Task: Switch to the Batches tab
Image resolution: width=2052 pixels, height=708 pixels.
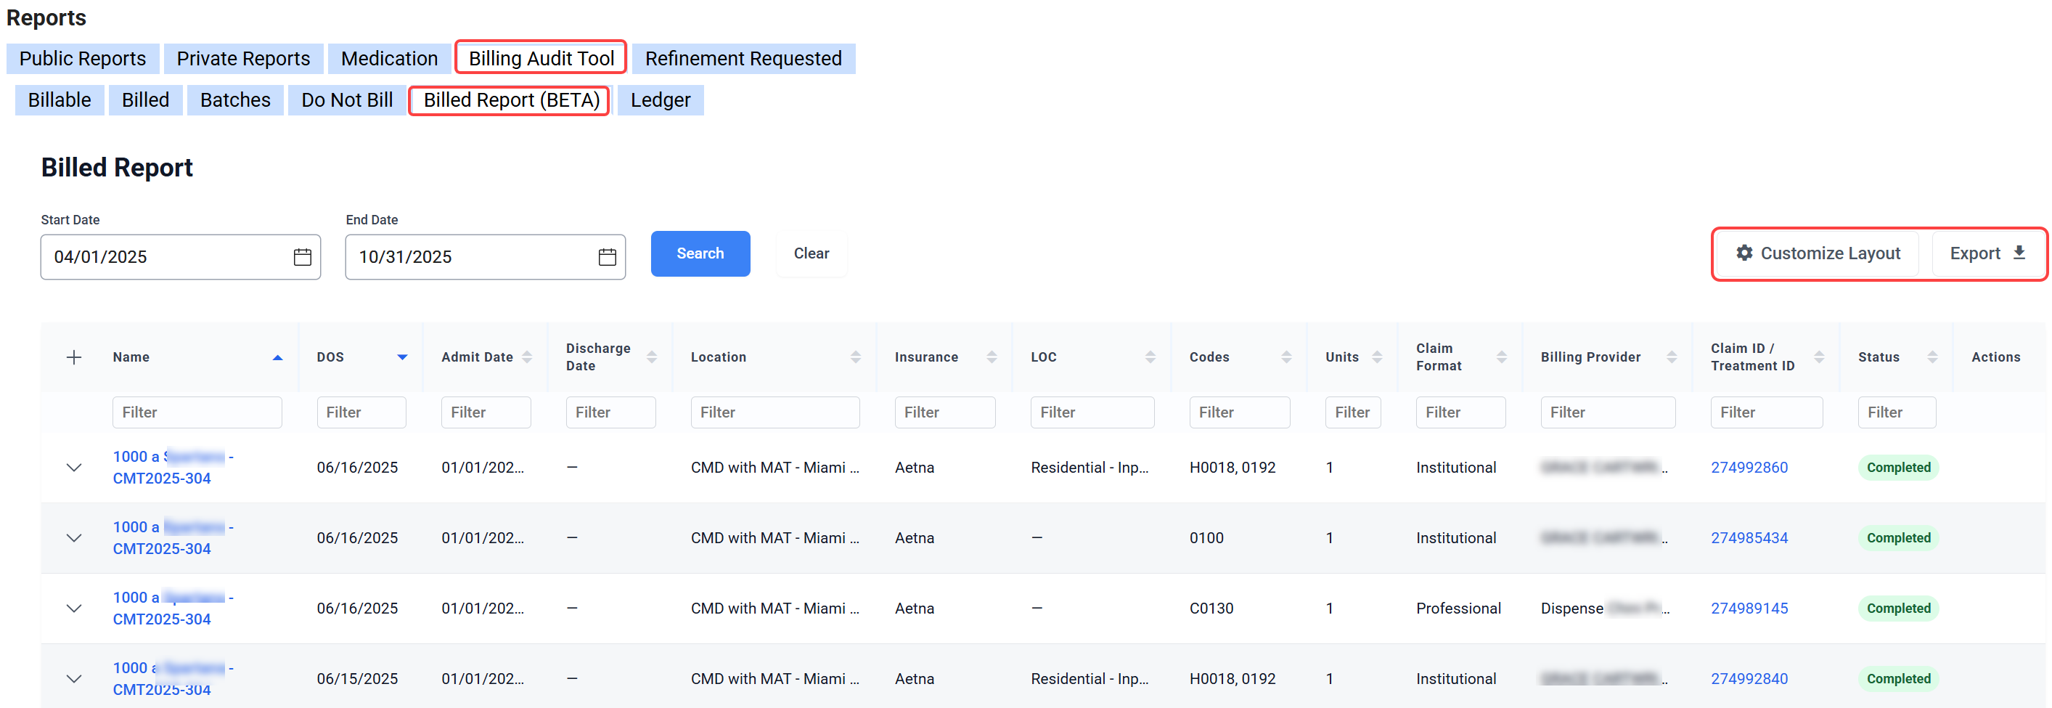Action: pyautogui.click(x=235, y=100)
